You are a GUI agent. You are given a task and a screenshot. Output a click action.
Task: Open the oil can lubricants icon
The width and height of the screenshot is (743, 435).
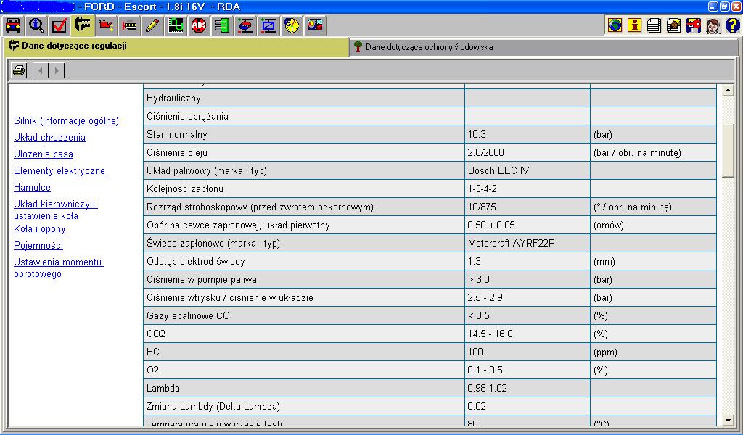(x=107, y=26)
